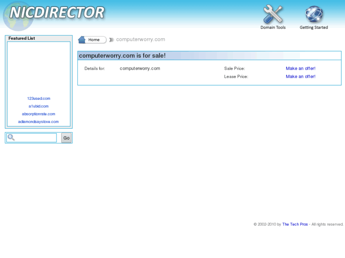Click '© 2002-2010 by' copyright text

point(267,224)
